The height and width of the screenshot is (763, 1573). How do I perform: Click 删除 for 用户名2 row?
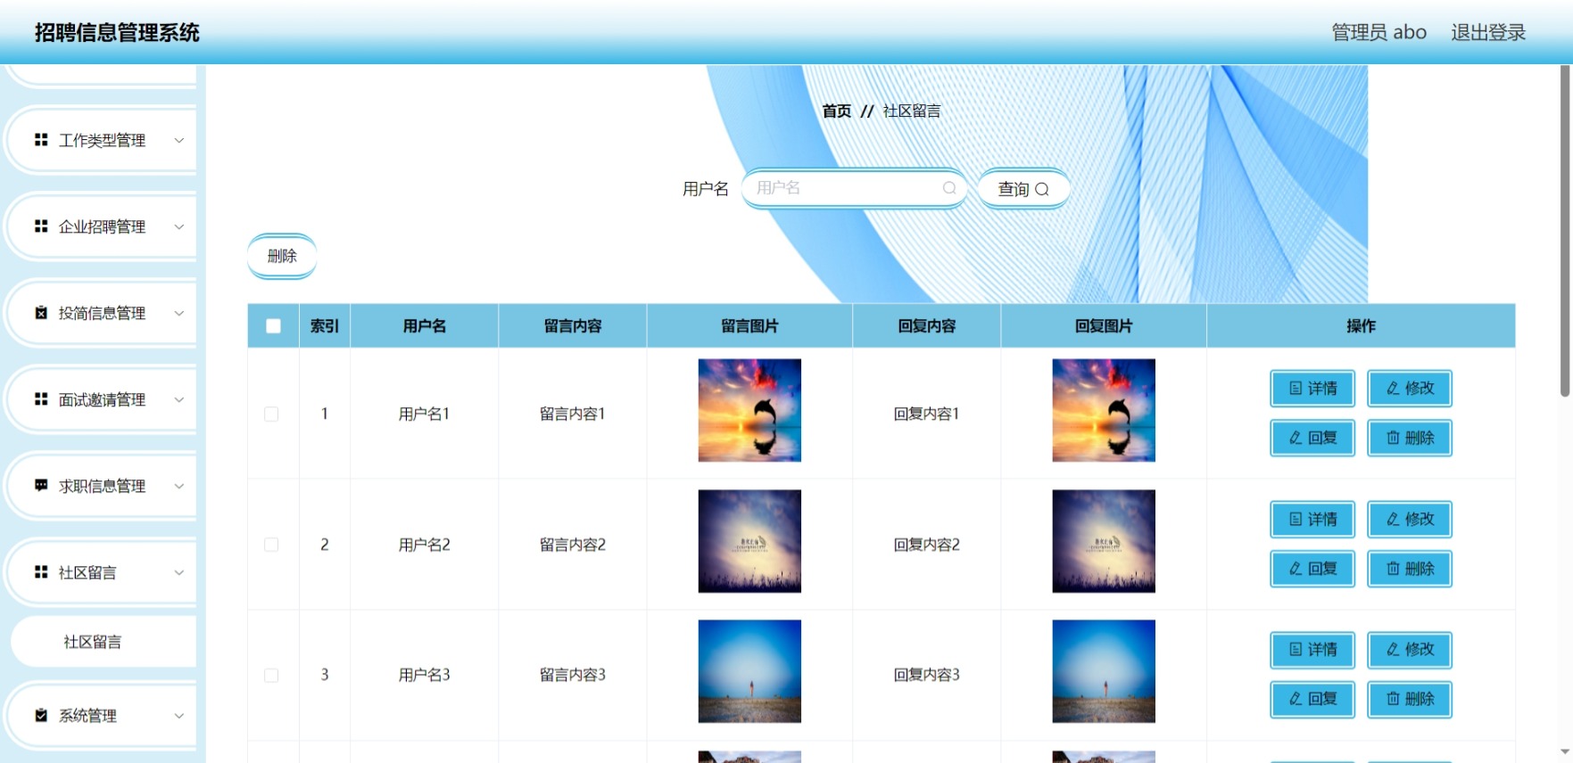point(1410,569)
